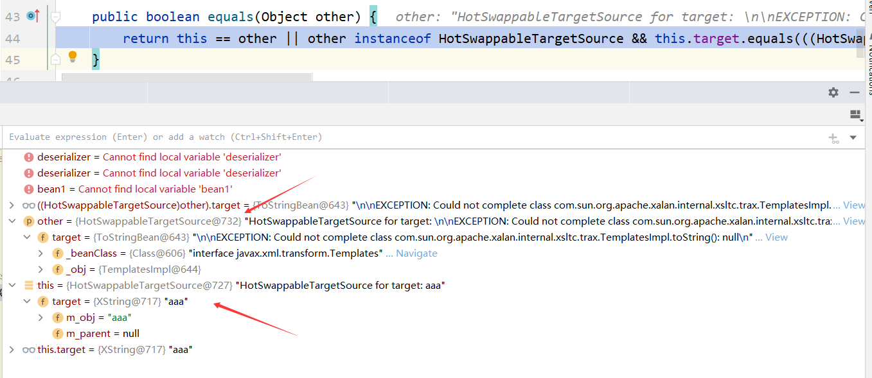
Task: Click field icon next to m_obj
Action: (x=58, y=318)
